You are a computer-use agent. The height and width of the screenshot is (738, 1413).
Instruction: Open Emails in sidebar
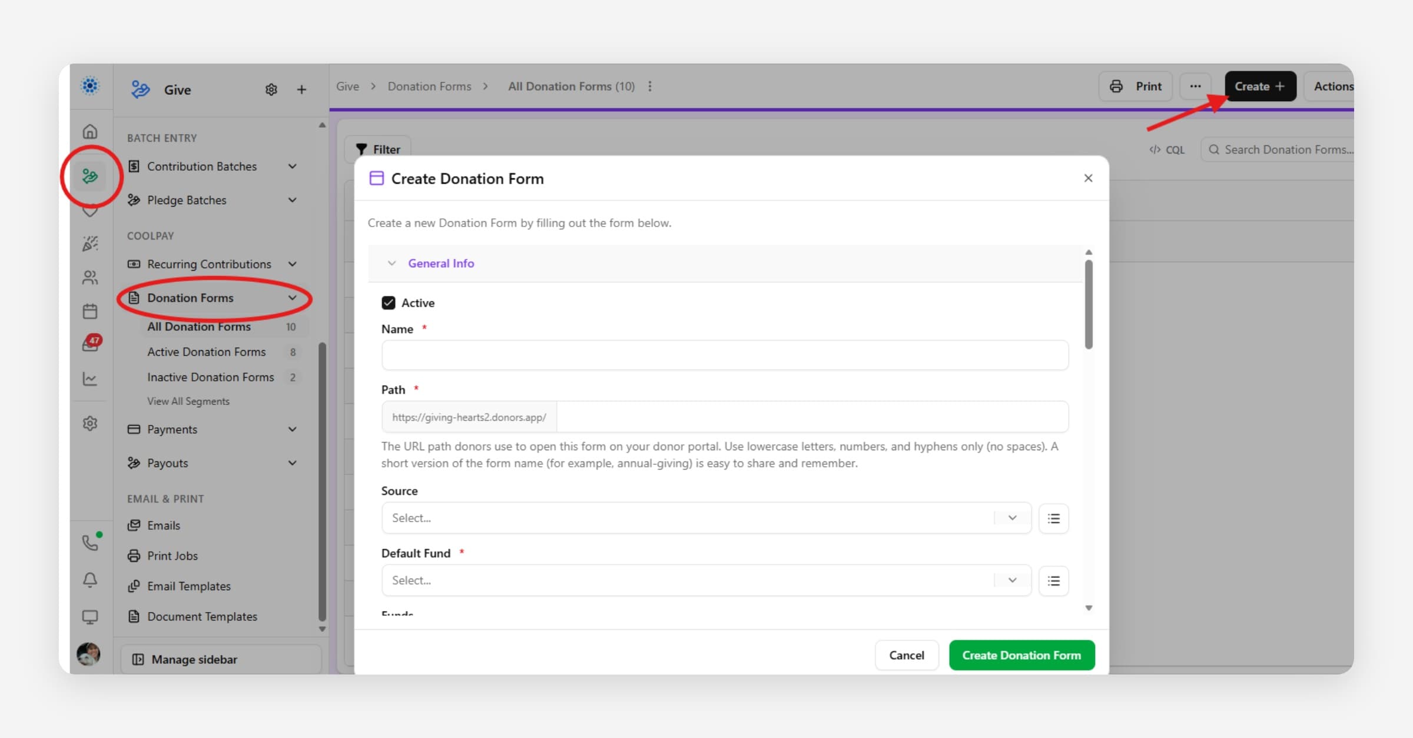(x=164, y=526)
